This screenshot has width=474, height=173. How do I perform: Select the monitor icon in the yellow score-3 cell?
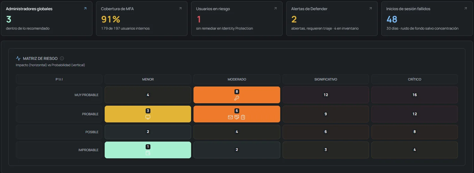[148, 117]
